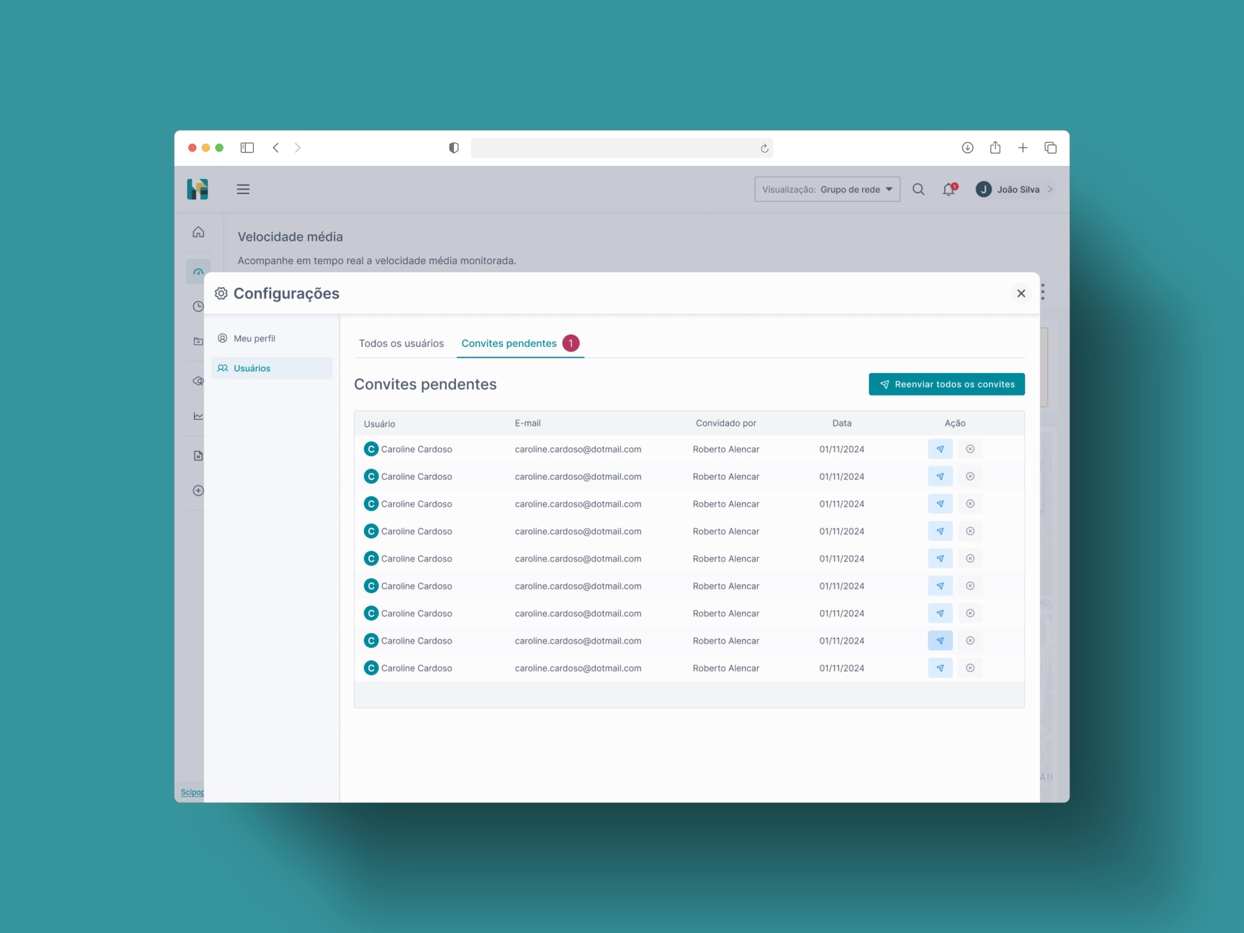Click the home icon in the left sidebar

click(198, 232)
